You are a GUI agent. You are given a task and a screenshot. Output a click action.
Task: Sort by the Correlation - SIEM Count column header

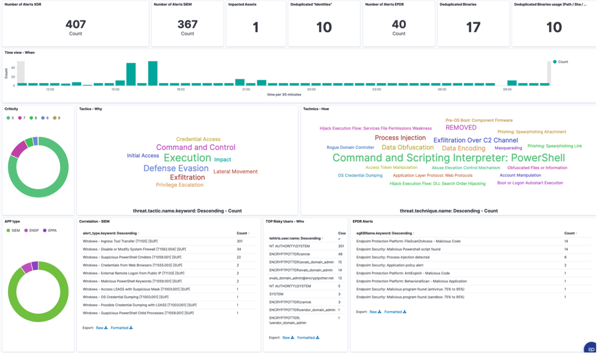(241, 233)
